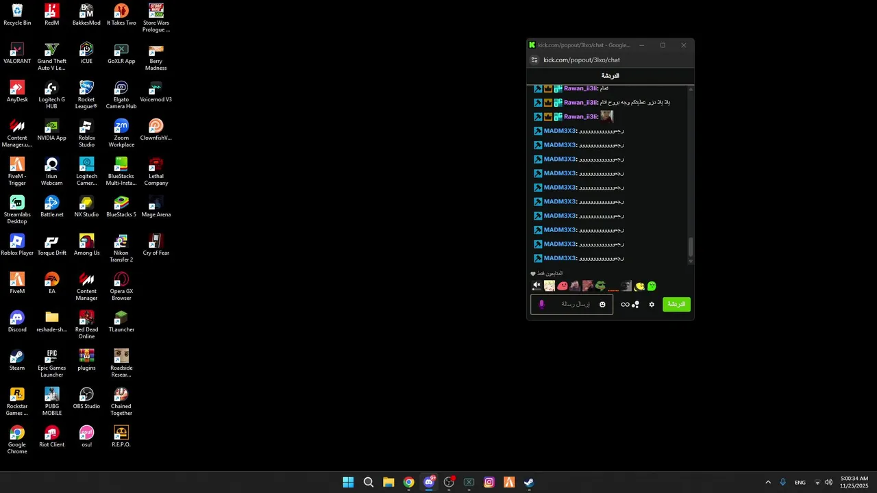This screenshot has height=493, width=877.
Task: View site information icon in address bar
Action: [x=534, y=60]
